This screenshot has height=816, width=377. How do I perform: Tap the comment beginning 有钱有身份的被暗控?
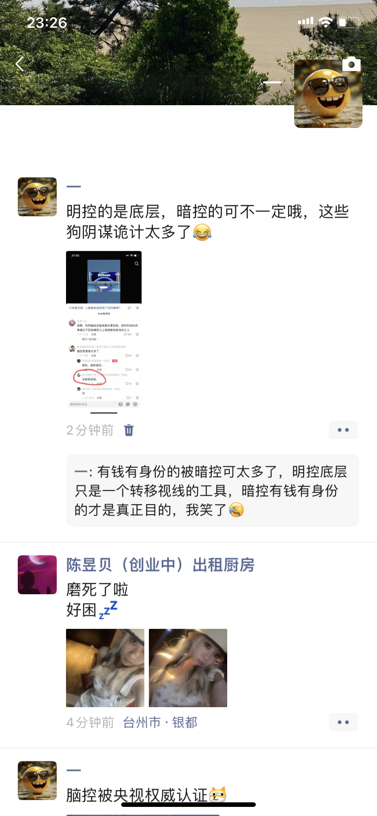coord(212,490)
